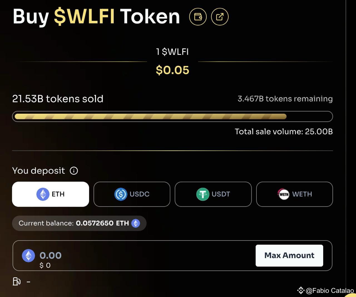Switch to the USDC deposit tab
The width and height of the screenshot is (356, 297).
[132, 194]
